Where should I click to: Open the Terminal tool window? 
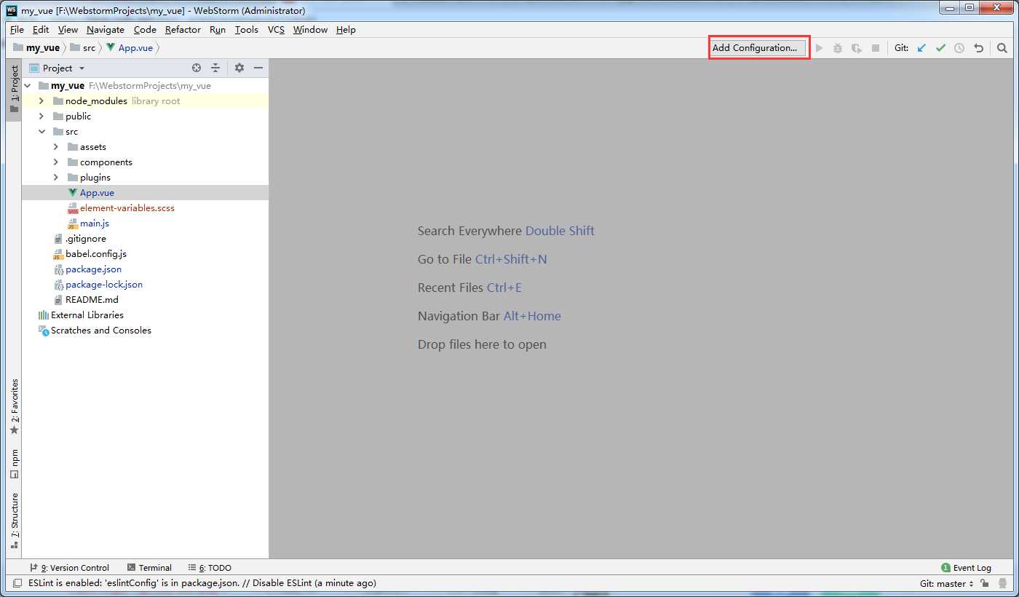pyautogui.click(x=149, y=568)
